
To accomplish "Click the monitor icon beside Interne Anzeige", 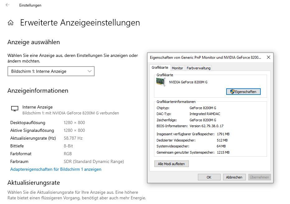I will (x=15, y=109).
